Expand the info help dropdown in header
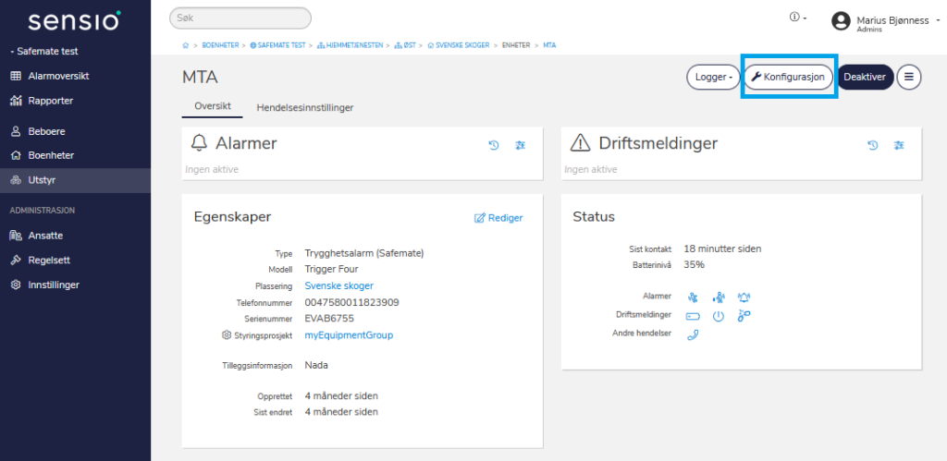Image resolution: width=947 pixels, height=461 pixels. 798,18
